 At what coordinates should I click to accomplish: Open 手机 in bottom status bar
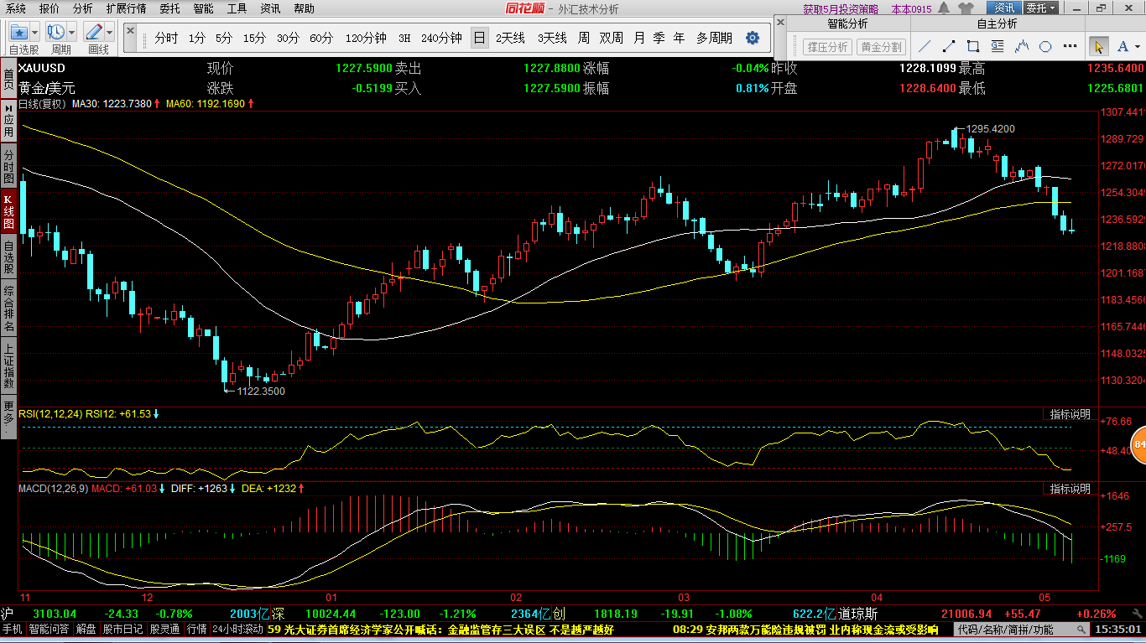click(12, 630)
